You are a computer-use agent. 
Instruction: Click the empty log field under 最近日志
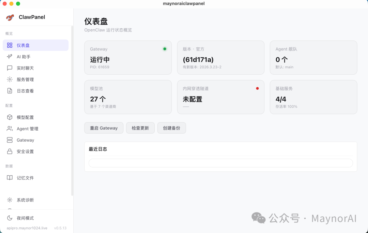220,163
